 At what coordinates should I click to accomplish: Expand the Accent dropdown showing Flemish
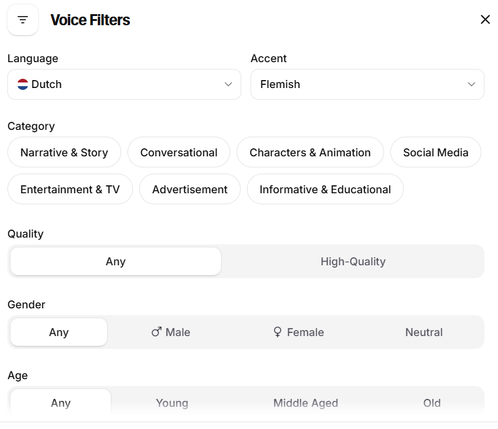point(367,84)
